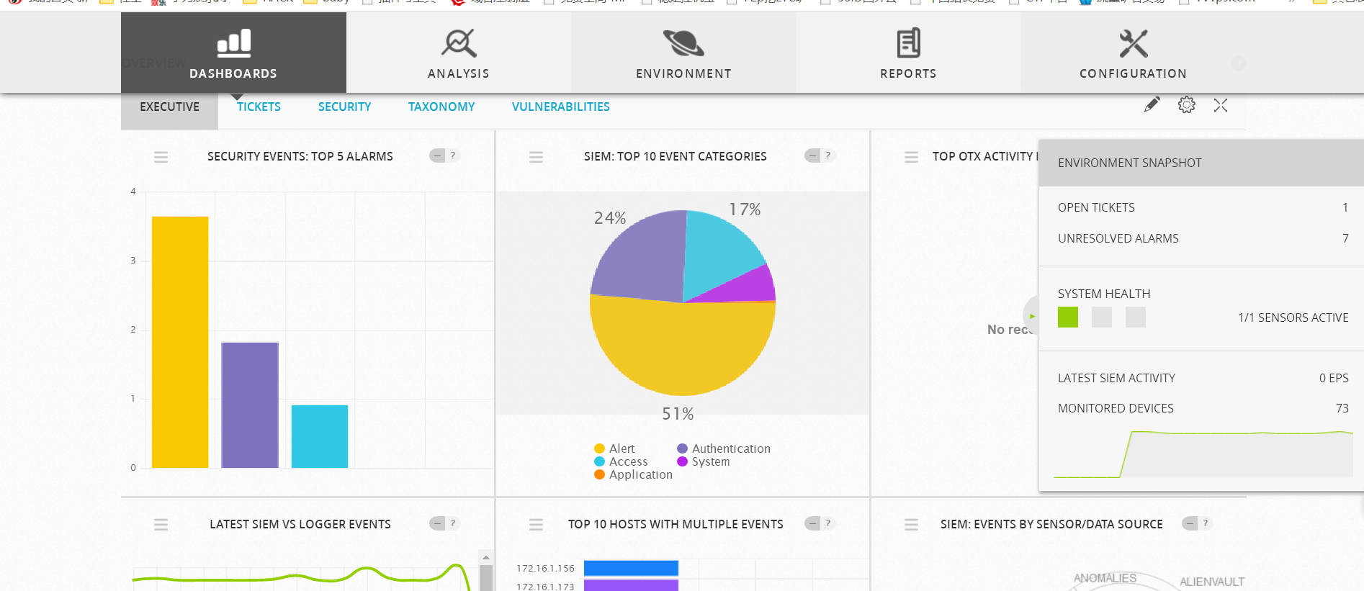1364x591 pixels.
Task: Collapse the Security Events Top 5 Alarms widget
Action: [437, 155]
